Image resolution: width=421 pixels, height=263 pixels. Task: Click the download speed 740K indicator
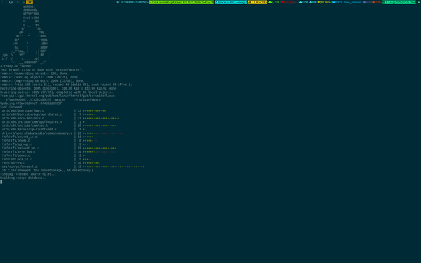point(304,2)
